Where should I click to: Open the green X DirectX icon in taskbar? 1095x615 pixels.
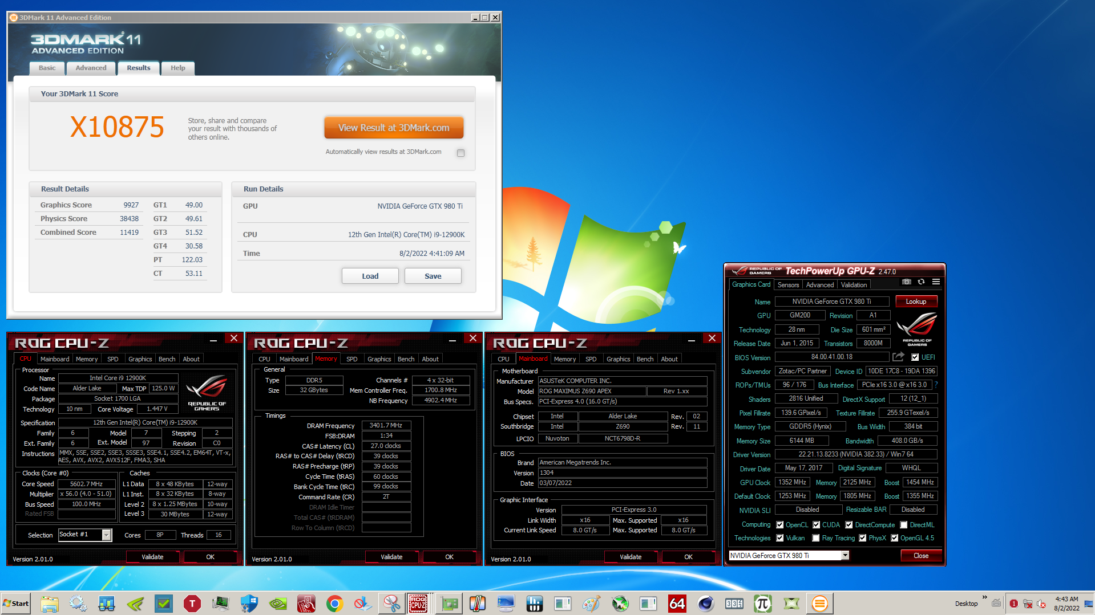[x=791, y=603]
